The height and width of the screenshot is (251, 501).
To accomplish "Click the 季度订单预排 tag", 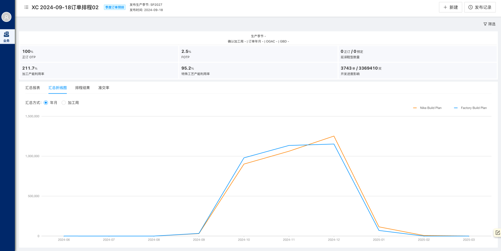I will tap(115, 7).
